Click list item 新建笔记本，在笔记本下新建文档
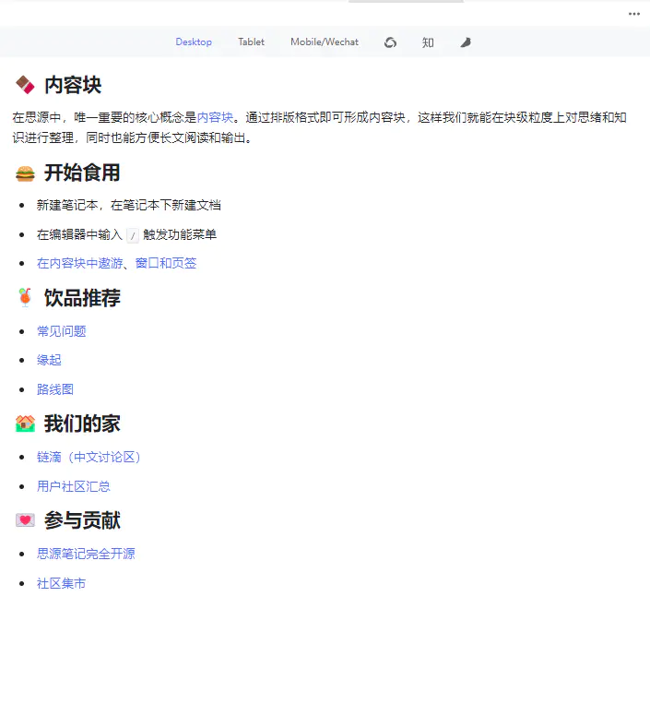 [x=129, y=205]
